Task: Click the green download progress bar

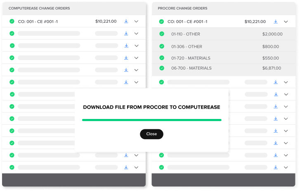Action: click(152, 120)
